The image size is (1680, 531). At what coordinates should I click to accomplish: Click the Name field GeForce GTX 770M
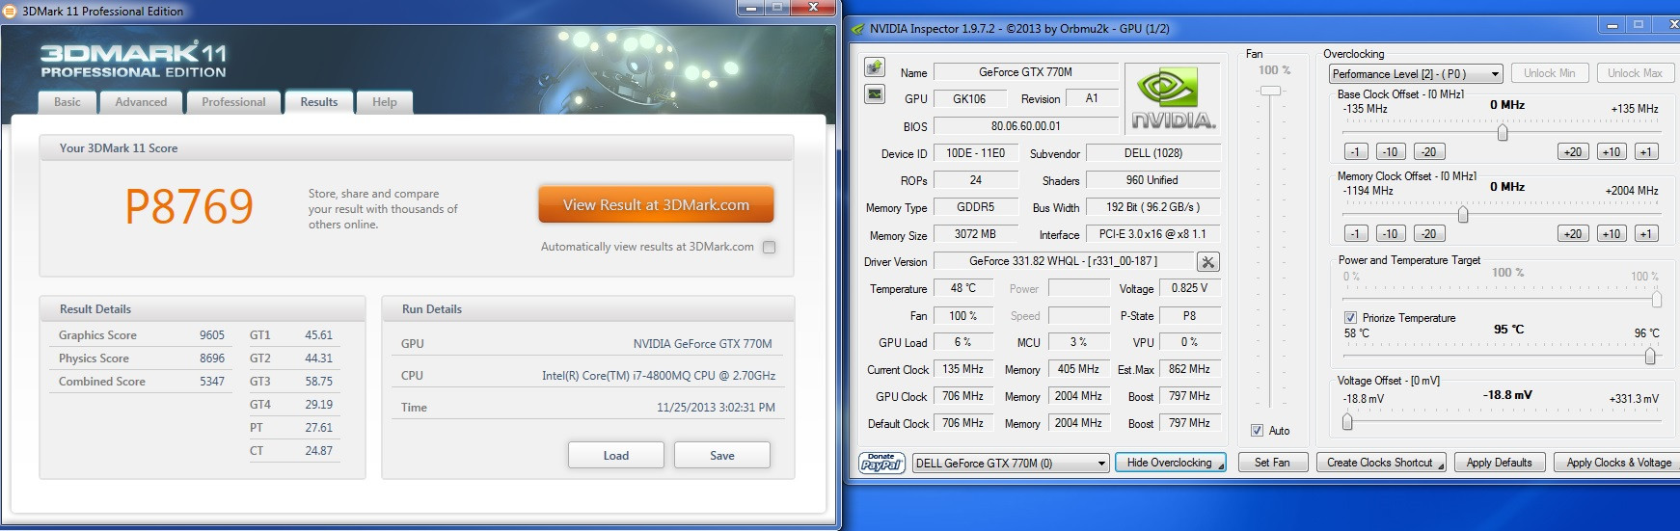(x=1025, y=72)
